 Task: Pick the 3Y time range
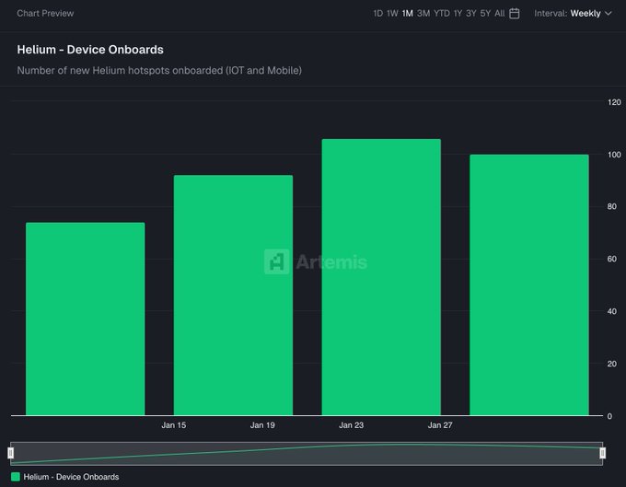click(471, 14)
